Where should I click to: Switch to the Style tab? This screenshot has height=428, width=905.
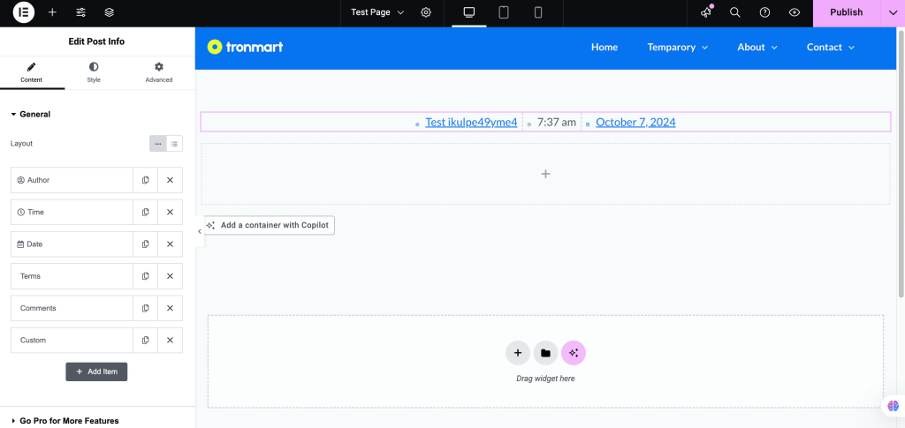94,72
